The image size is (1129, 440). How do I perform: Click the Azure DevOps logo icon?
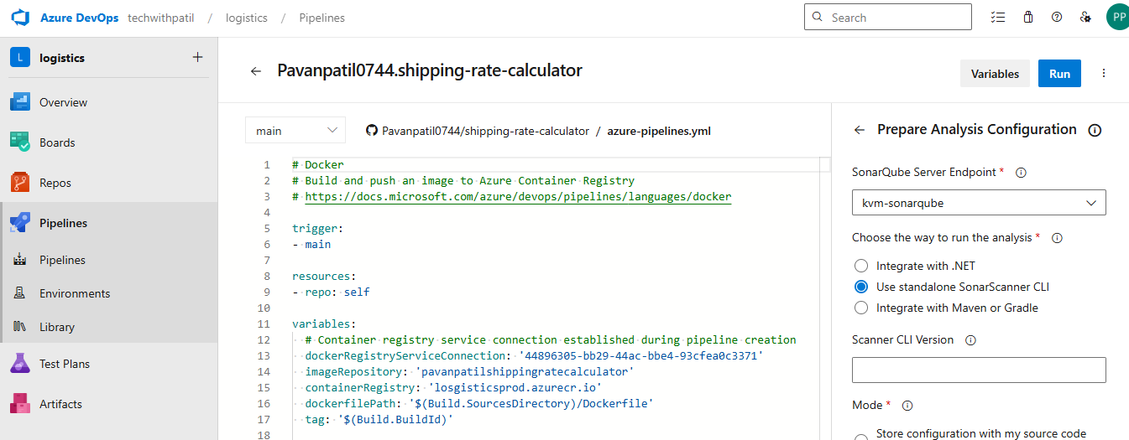click(20, 18)
